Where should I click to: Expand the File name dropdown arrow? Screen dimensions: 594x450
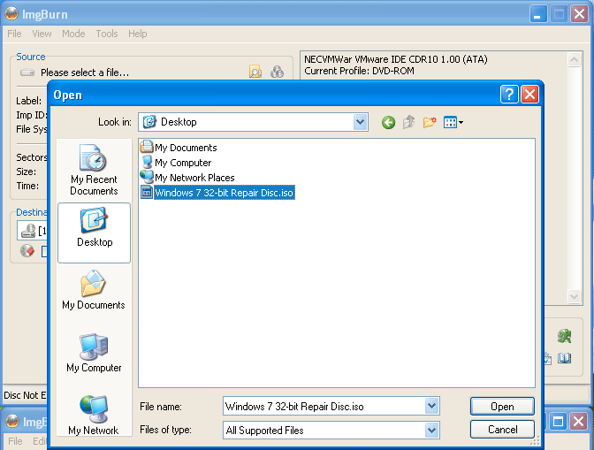pos(431,406)
